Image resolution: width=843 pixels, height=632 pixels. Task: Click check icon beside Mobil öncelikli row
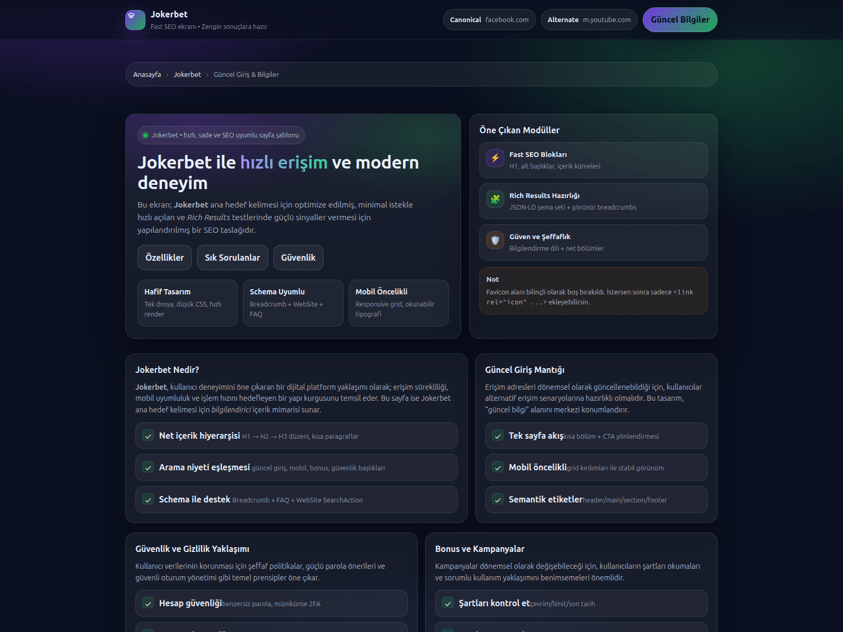pyautogui.click(x=498, y=468)
